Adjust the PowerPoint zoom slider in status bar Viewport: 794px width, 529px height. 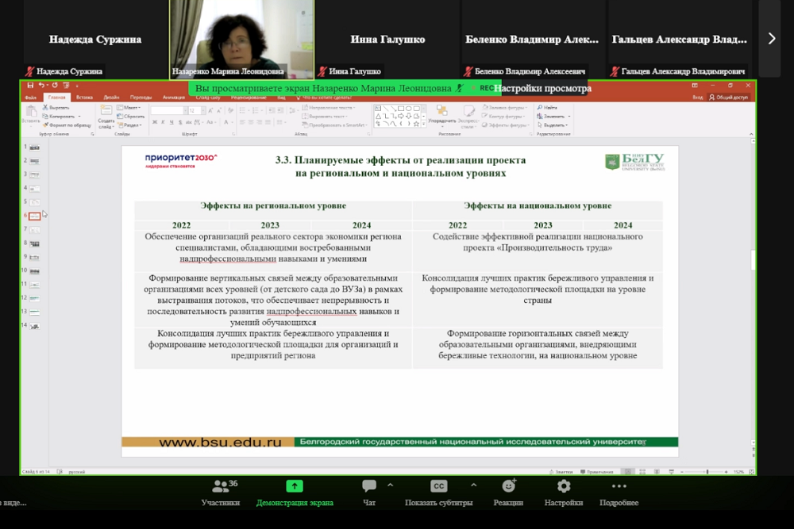(x=706, y=472)
